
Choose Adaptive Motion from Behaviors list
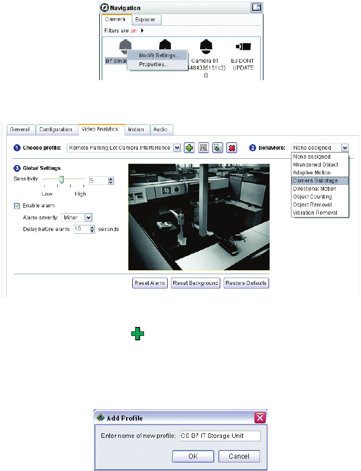click(320, 173)
